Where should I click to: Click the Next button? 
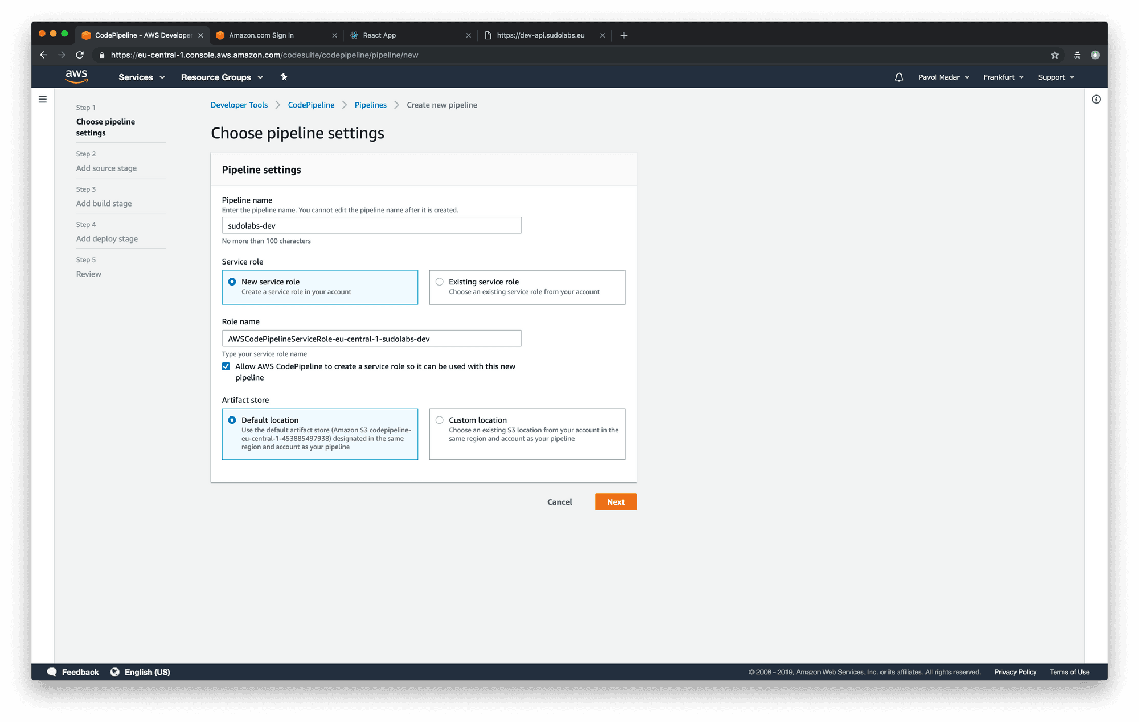click(616, 502)
